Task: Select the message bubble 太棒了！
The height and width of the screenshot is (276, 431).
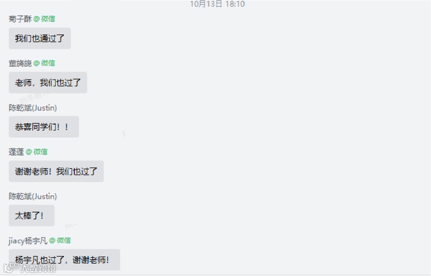Action: 32,215
